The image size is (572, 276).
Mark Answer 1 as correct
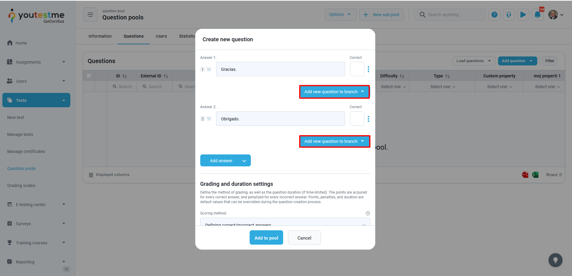pyautogui.click(x=357, y=69)
